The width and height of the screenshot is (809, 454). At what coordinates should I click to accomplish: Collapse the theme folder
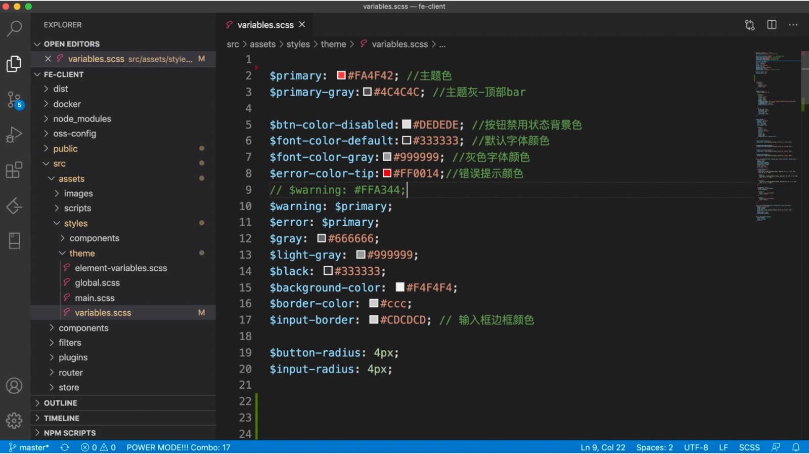coord(123,253)
